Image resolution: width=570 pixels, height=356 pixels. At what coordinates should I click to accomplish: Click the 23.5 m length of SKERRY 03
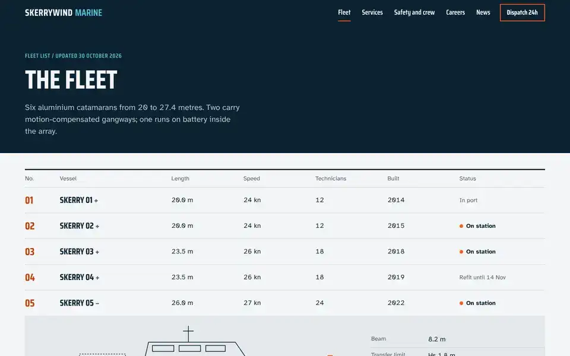(182, 252)
